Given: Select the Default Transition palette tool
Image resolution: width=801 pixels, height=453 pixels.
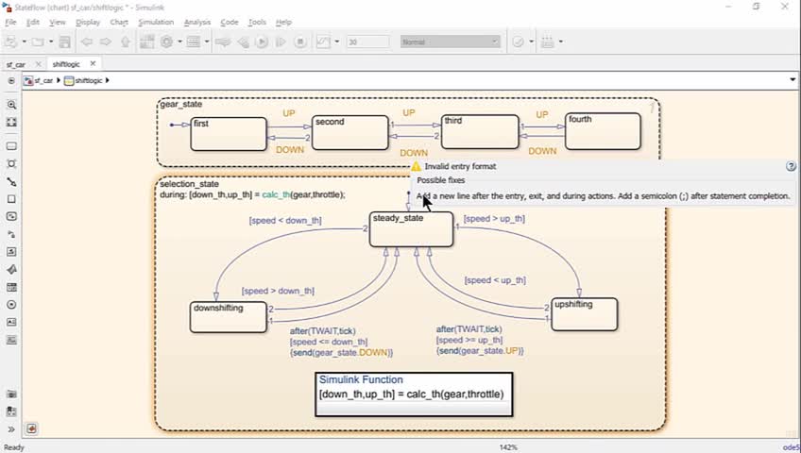Looking at the screenshot, I should pos(11,181).
